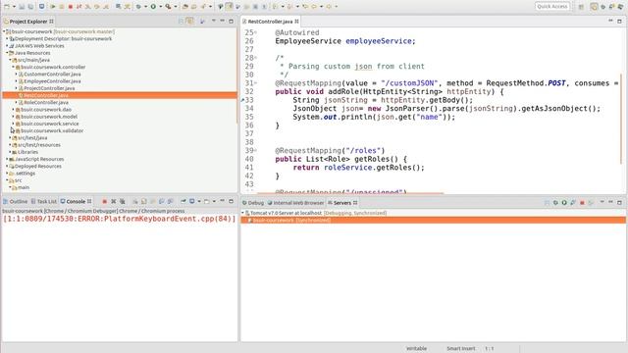Click the Open Perspective icon
The width and height of the screenshot is (628, 353).
[581, 7]
